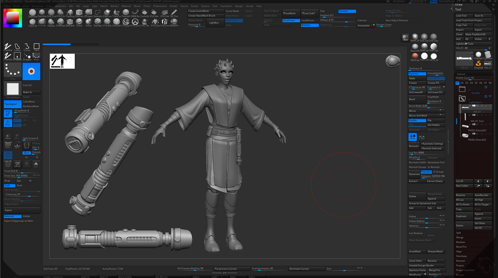This screenshot has width=498, height=278.
Task: Pick the ZModeler brush
Action: pos(70,22)
